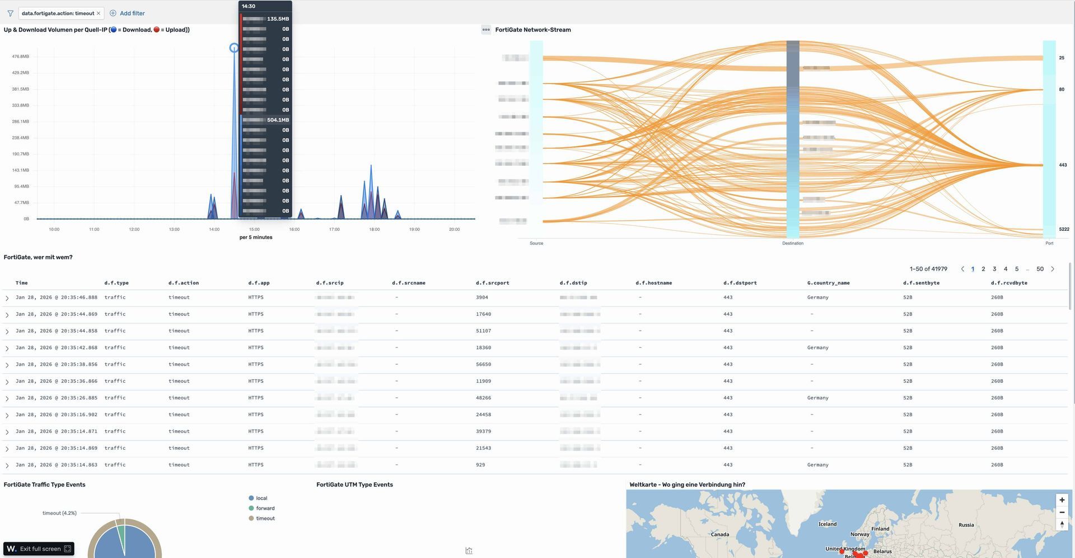Click the d.f.dstport column header
This screenshot has height=558, width=1075.
(740, 283)
